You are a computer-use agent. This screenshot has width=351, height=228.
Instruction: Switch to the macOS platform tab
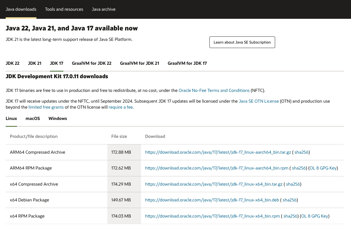click(33, 118)
